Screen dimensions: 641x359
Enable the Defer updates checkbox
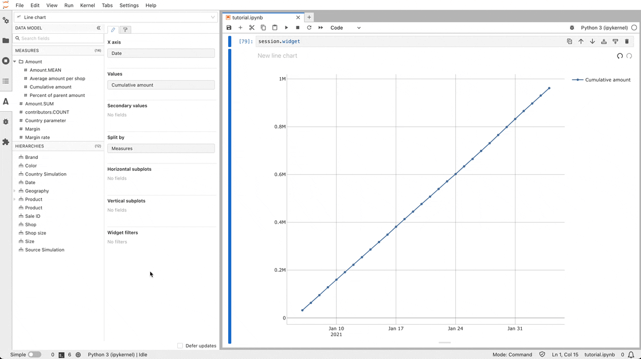[179, 346]
